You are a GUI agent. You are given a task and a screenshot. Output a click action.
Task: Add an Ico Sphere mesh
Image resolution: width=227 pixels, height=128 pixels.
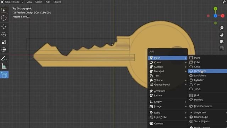coord(207,76)
